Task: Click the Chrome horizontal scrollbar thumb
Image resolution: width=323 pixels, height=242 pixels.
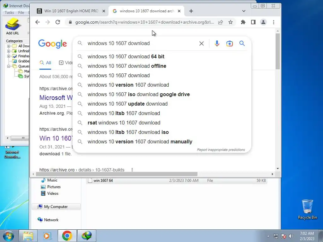Action: tap(117, 174)
